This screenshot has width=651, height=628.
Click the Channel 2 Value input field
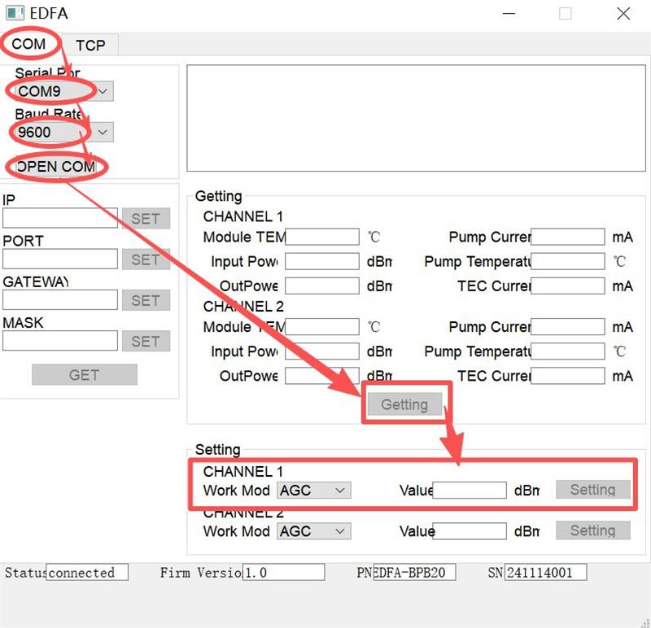pos(470,531)
